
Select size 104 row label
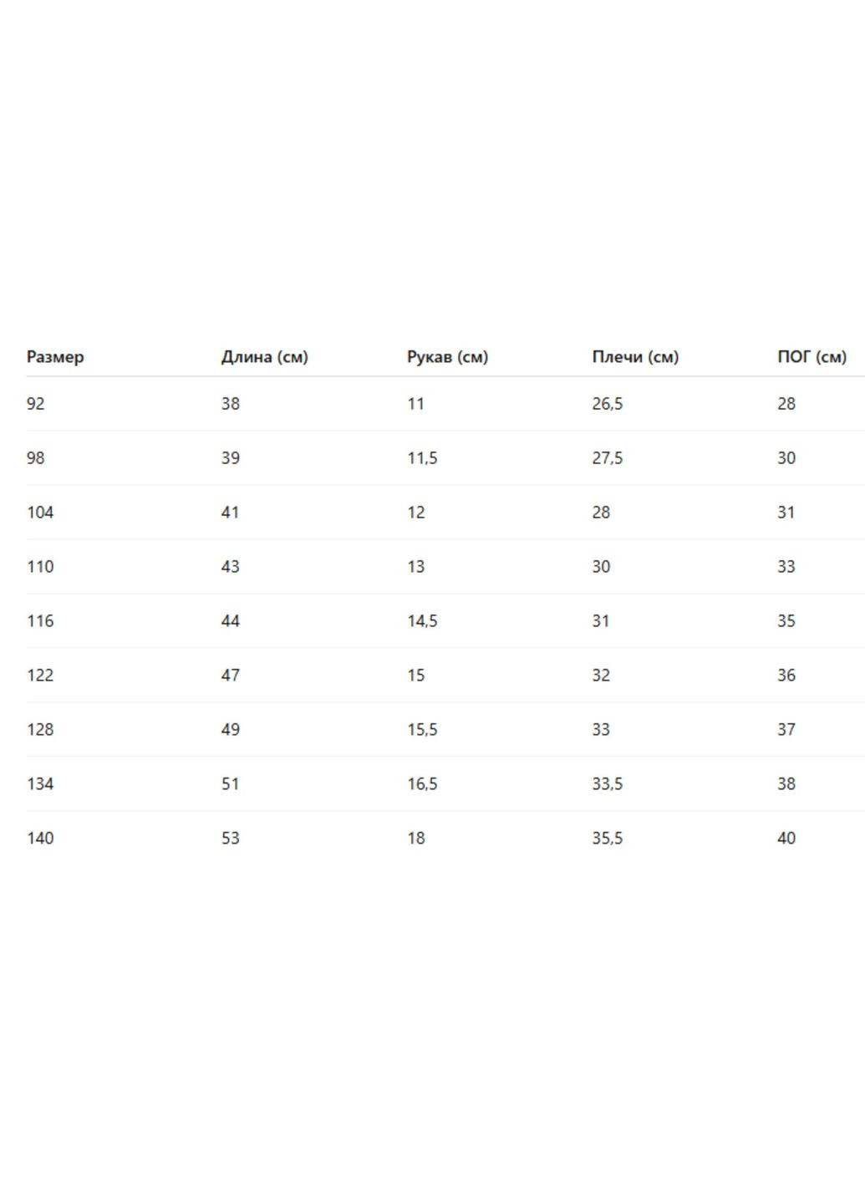[40, 513]
